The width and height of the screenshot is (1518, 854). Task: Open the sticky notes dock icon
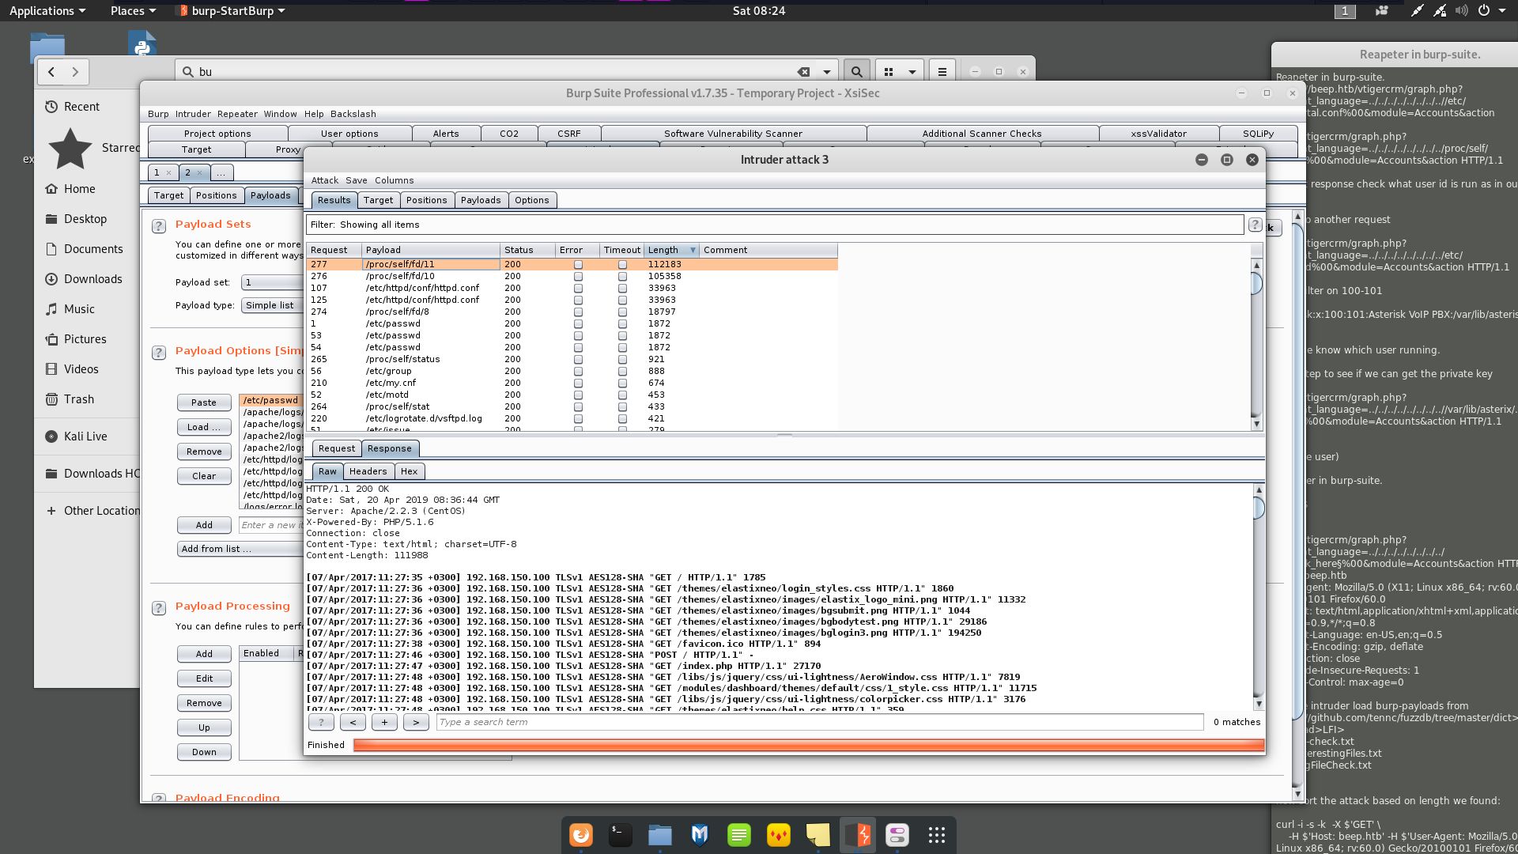[x=818, y=835]
